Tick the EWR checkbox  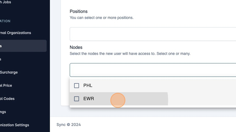[x=77, y=99]
